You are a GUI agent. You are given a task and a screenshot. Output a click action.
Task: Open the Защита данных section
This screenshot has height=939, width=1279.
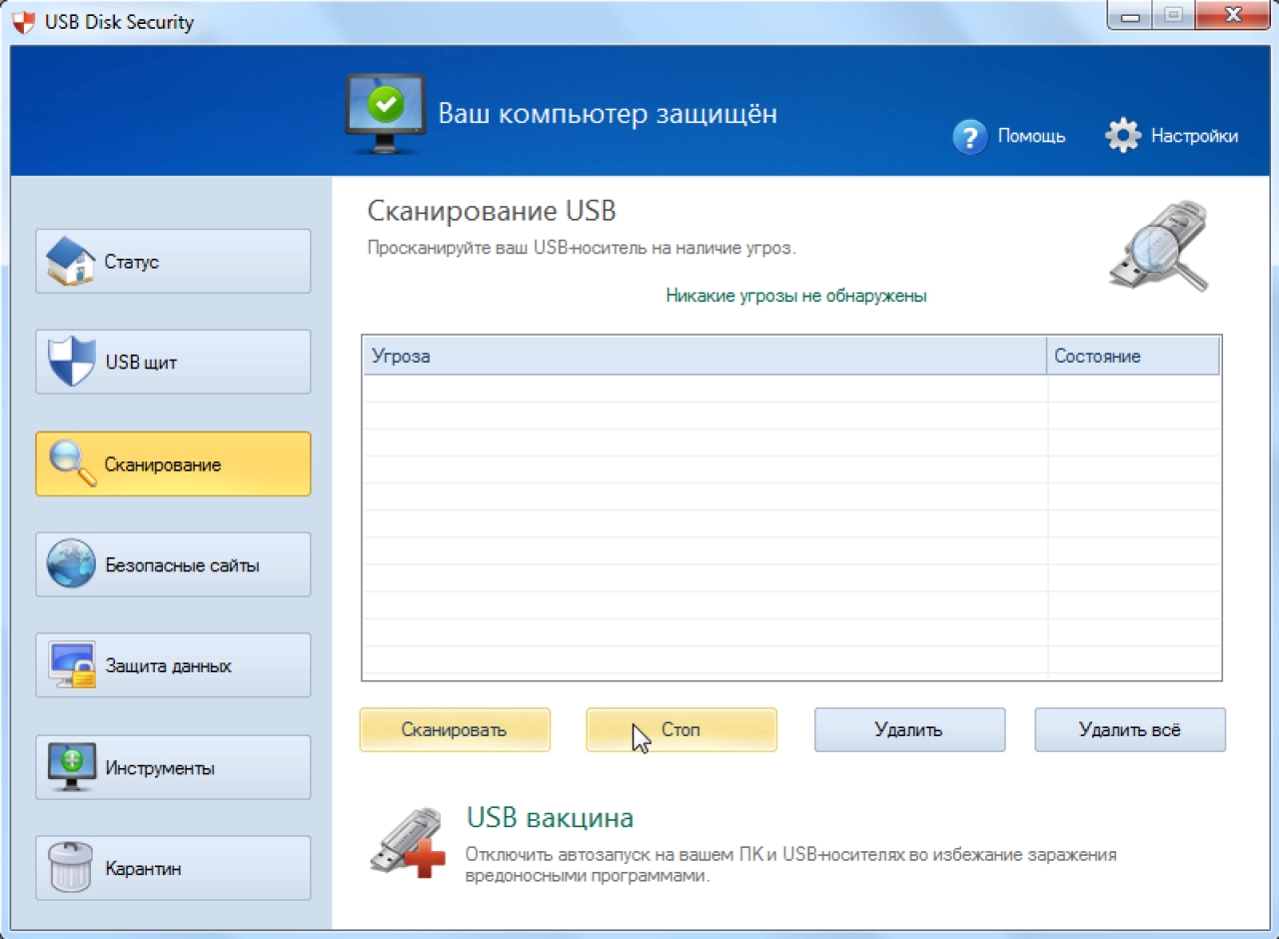pyautogui.click(x=173, y=665)
